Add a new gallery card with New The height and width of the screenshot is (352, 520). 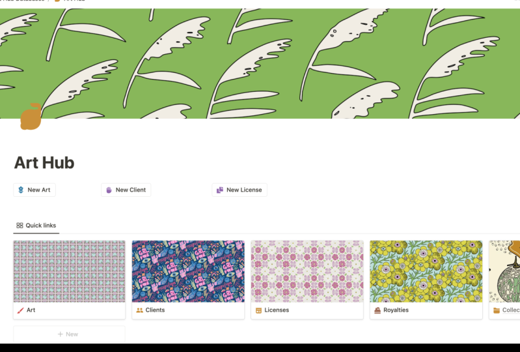pos(69,334)
